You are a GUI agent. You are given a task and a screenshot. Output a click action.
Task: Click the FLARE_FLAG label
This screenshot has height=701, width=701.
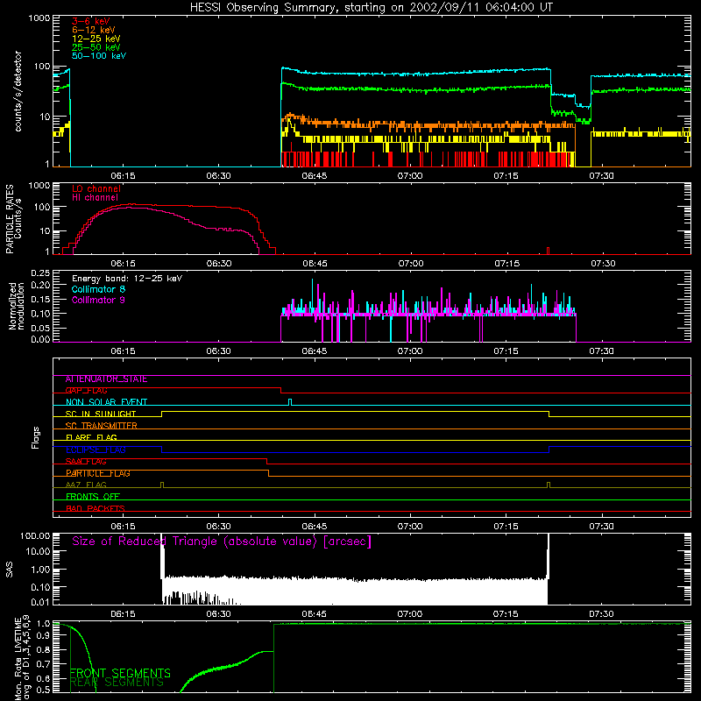(91, 437)
